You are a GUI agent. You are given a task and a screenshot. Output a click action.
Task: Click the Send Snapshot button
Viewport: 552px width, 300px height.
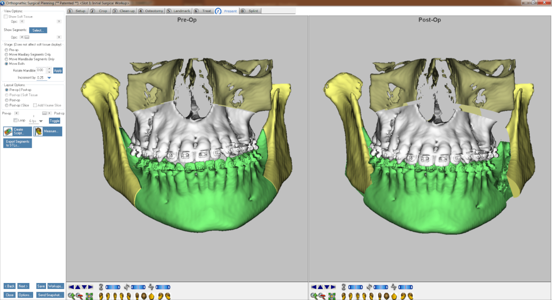pyautogui.click(x=50, y=295)
